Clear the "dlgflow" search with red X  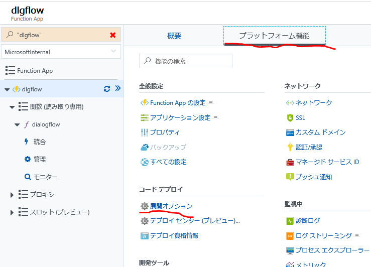click(113, 35)
